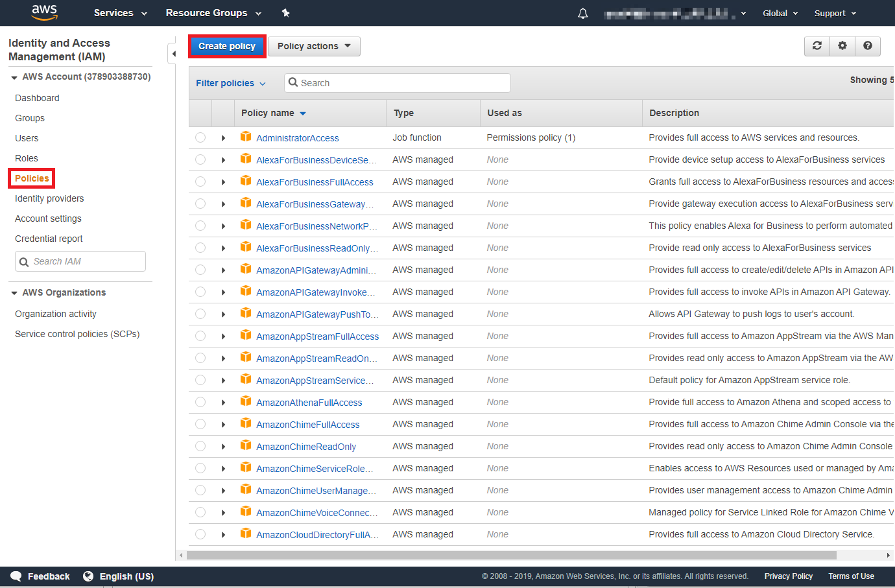
Task: Open the AlexaForBusinessReadOnly… policy link
Action: coord(317,248)
